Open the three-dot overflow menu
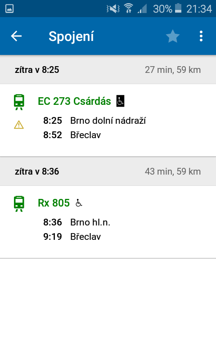This screenshot has height=360, width=216. 201,36
